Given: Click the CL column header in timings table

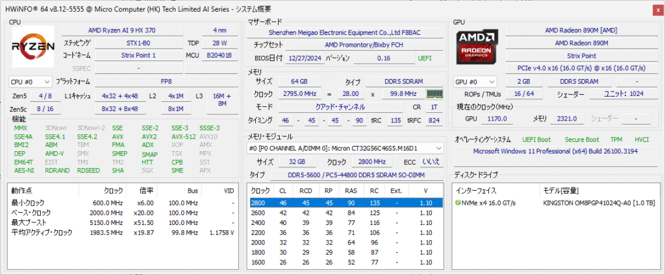Looking at the screenshot, I should point(283,191).
